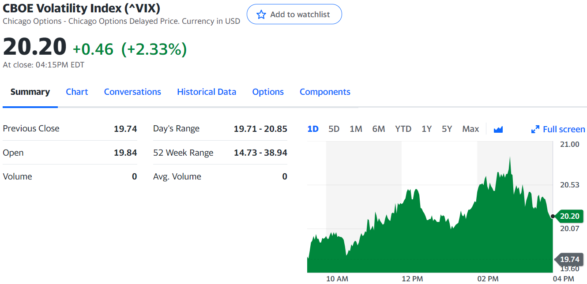Click the Previous Close value 19.74
Screen dimensions: 587x284
tap(125, 129)
